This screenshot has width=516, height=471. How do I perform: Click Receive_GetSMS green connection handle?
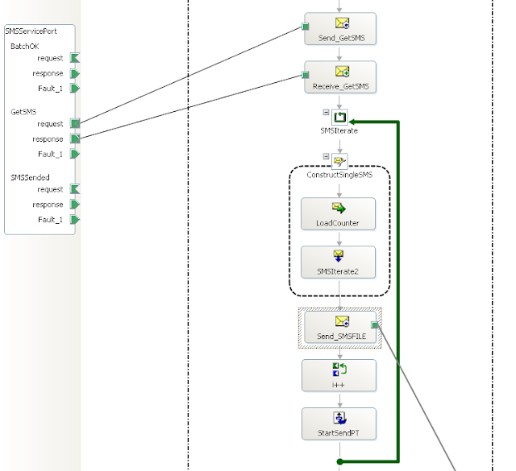306,75
